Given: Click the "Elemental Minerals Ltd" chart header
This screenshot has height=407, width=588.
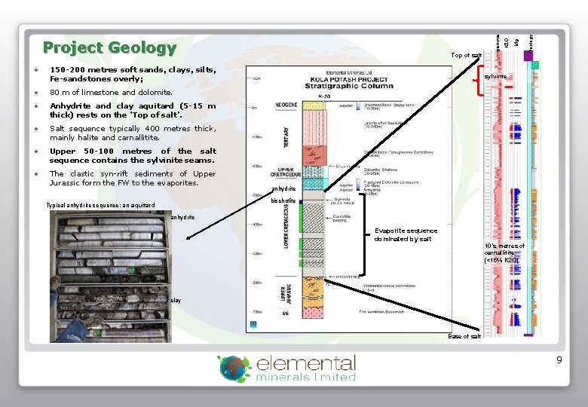Looking at the screenshot, I should tap(349, 73).
